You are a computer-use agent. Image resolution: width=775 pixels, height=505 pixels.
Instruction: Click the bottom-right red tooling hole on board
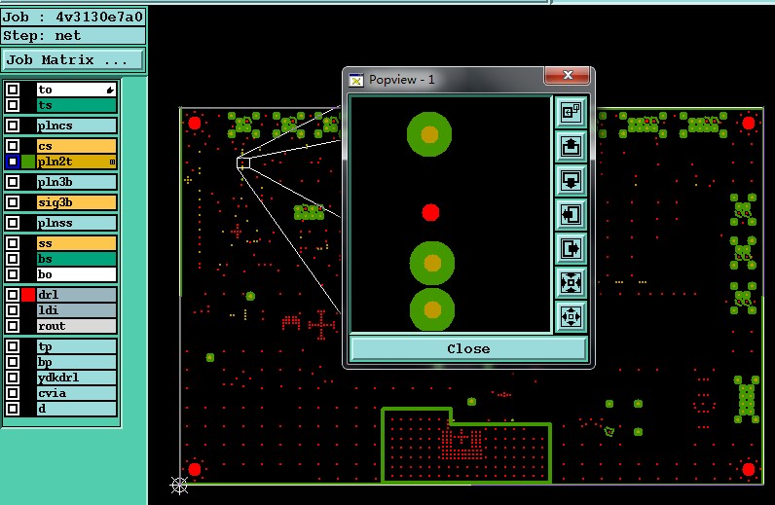(x=749, y=469)
